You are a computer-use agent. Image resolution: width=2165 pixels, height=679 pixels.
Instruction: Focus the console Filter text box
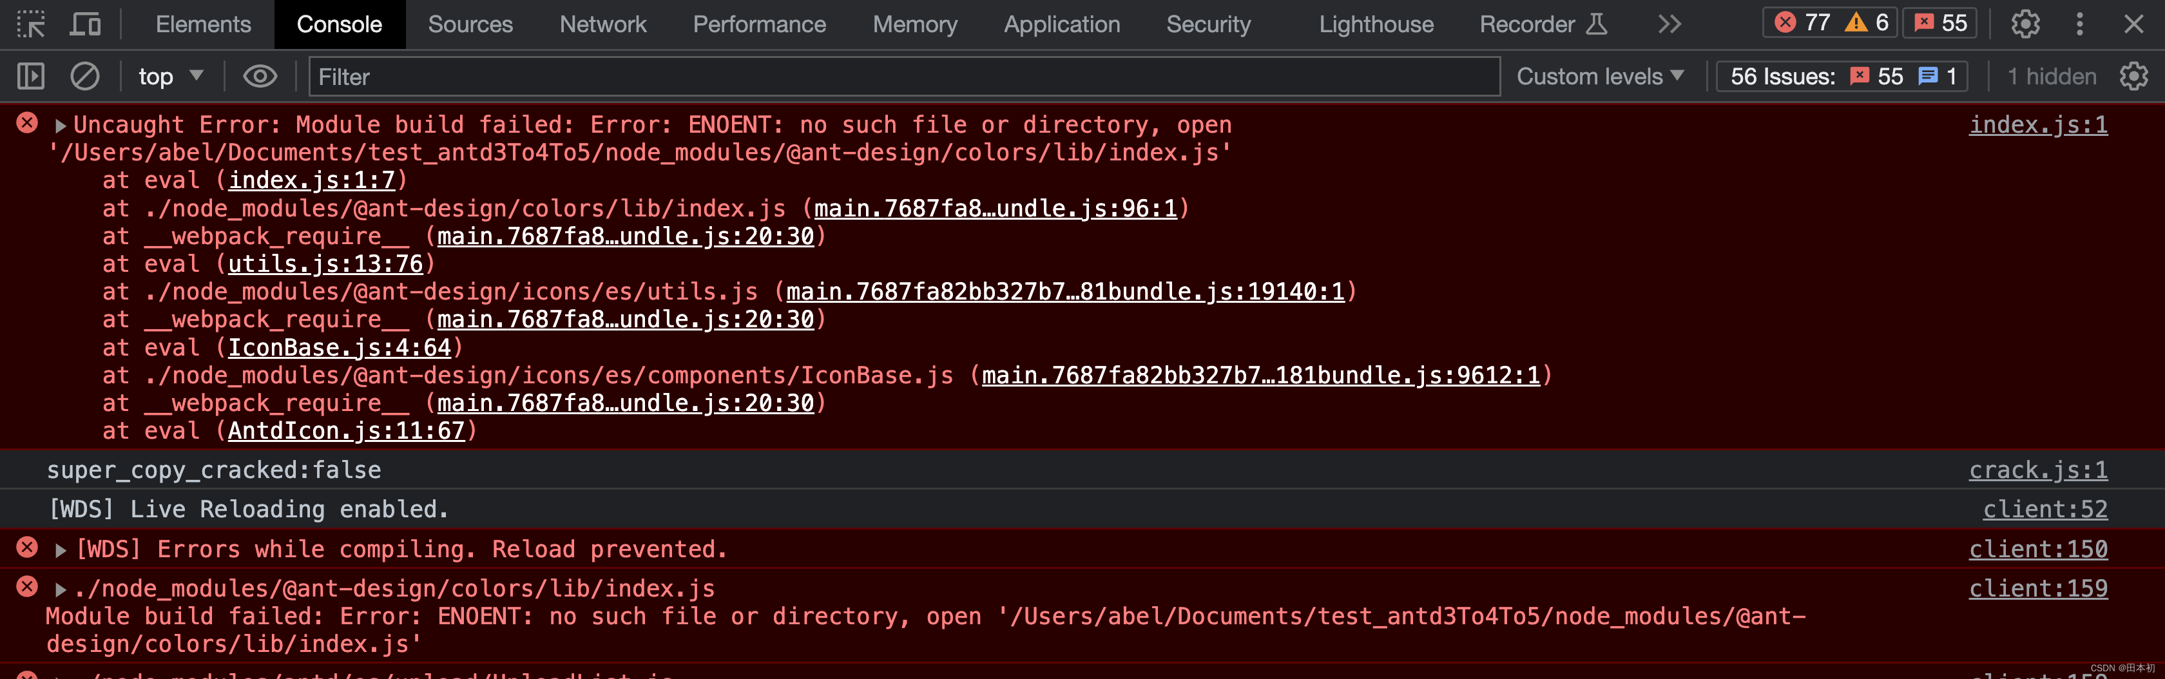904,77
